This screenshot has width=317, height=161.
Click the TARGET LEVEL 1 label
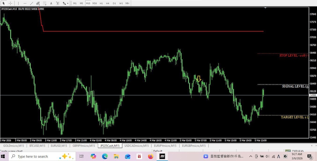tap(295, 117)
